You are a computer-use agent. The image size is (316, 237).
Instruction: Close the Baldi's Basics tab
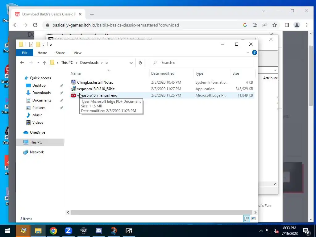pyautogui.click(x=80, y=14)
